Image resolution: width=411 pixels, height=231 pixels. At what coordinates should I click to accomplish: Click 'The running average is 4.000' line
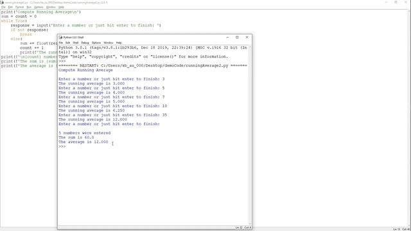pos(91,92)
